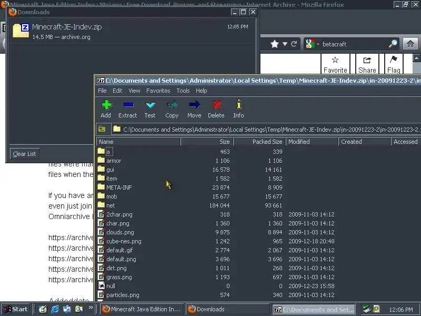The width and height of the screenshot is (421, 316).
Task: Select the cube-nes.png file
Action: 124,241
